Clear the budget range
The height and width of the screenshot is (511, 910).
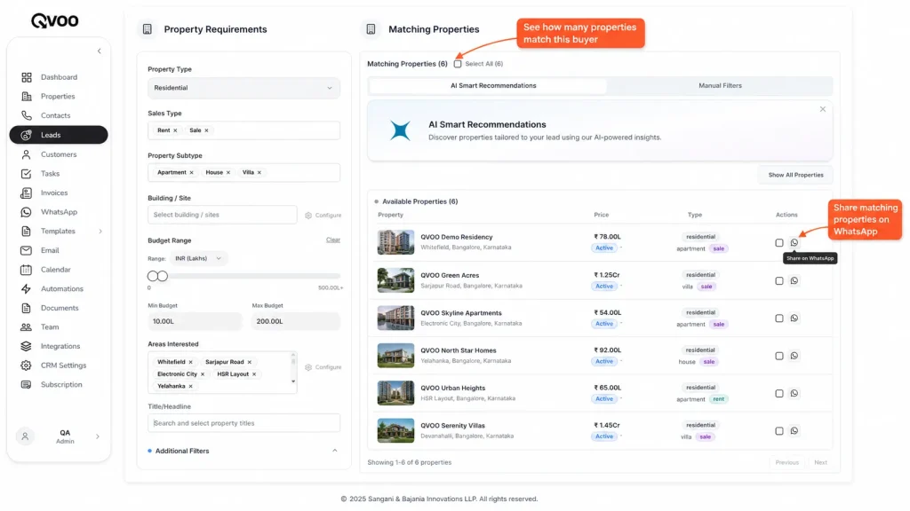pos(333,240)
